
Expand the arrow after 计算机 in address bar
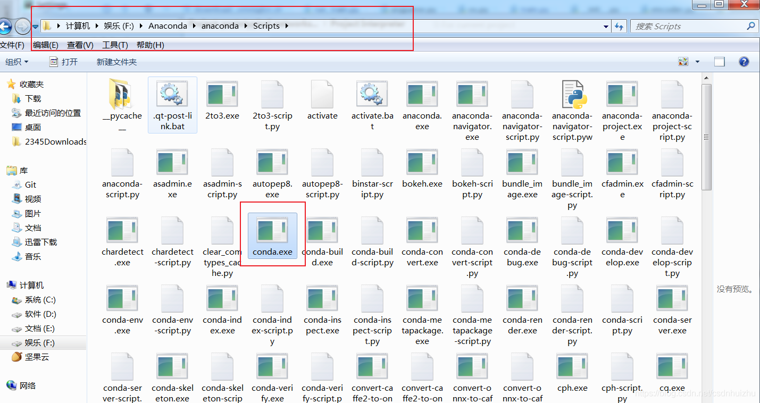pos(97,26)
